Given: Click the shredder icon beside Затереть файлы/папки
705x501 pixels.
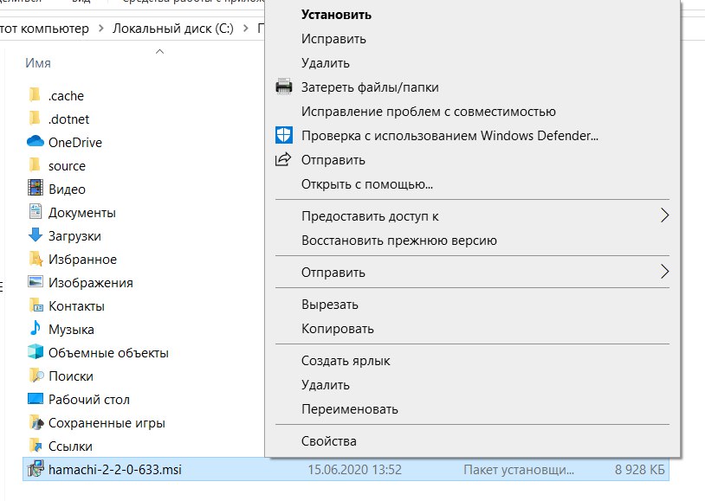Looking at the screenshot, I should pos(284,87).
